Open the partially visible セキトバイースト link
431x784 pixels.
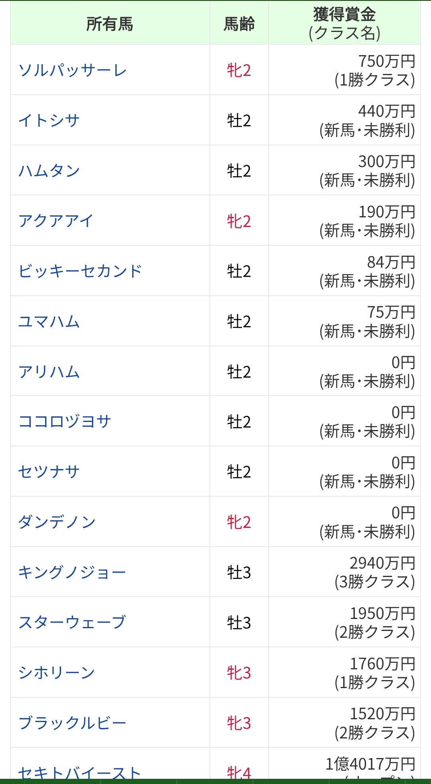click(80, 772)
